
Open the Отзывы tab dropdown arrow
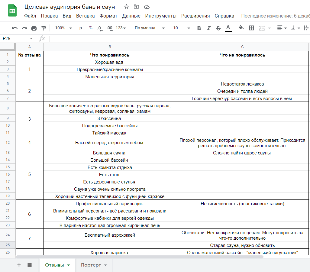[x=68, y=265]
